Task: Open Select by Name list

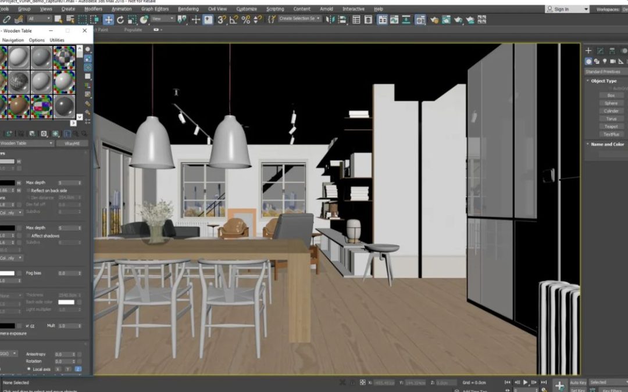Action: click(x=70, y=19)
